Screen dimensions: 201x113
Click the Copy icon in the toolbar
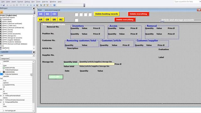tap(10, 5)
